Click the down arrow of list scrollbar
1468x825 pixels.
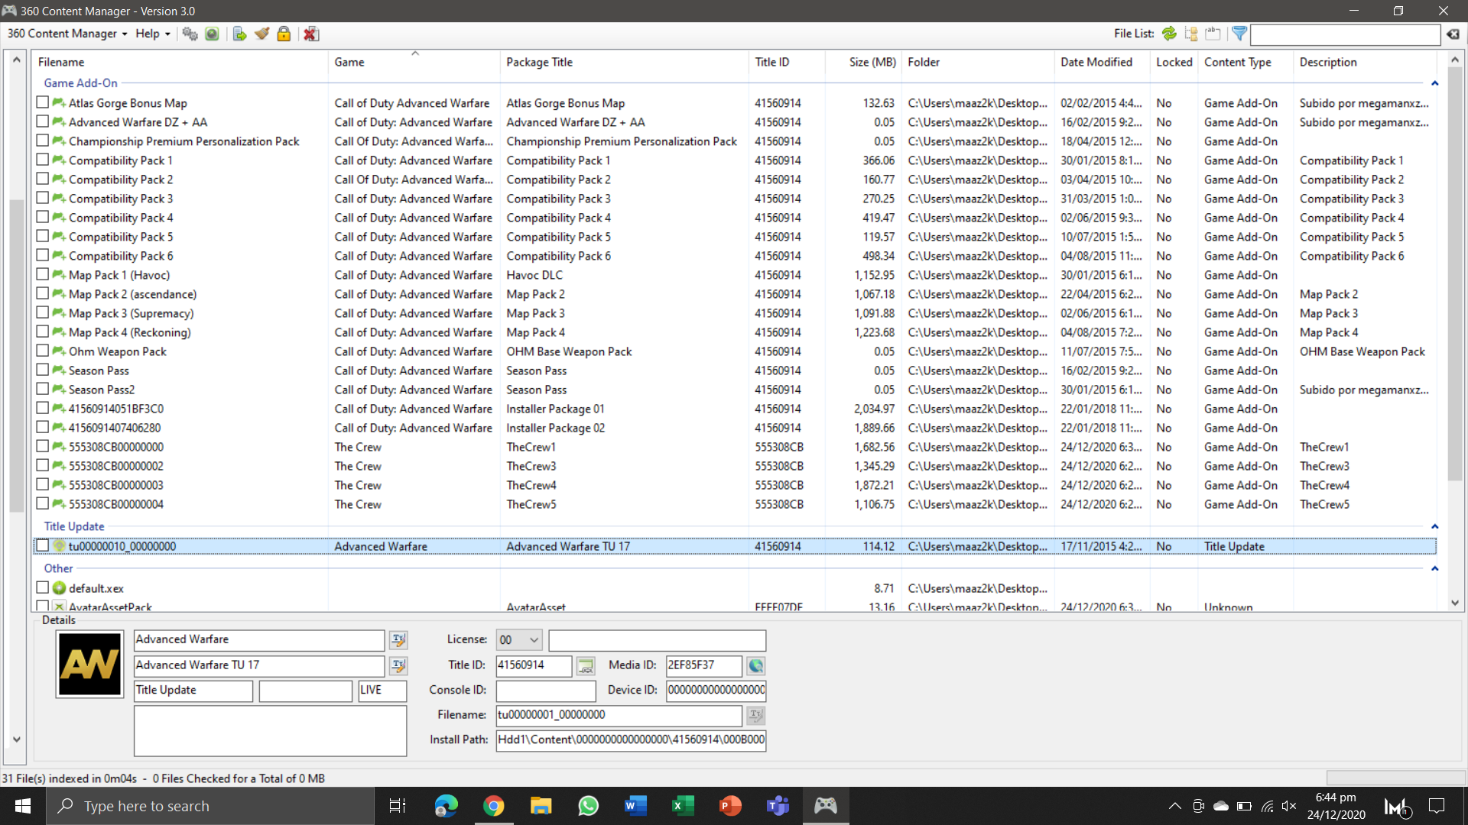1454,603
